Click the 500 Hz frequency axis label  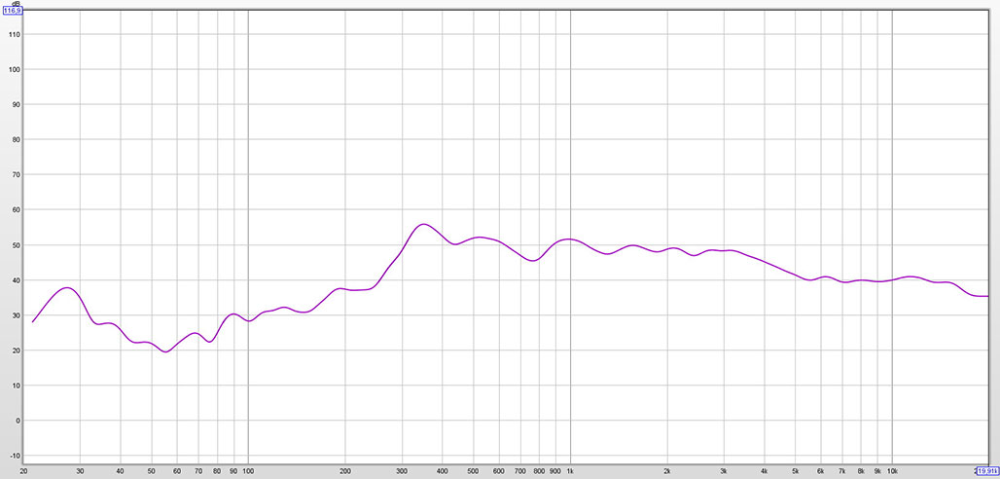(473, 470)
